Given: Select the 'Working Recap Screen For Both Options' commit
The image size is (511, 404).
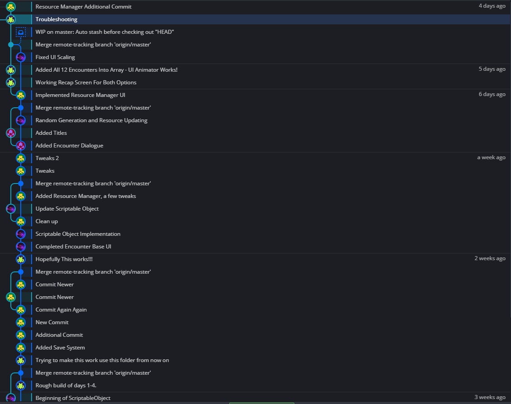Looking at the screenshot, I should [86, 83].
